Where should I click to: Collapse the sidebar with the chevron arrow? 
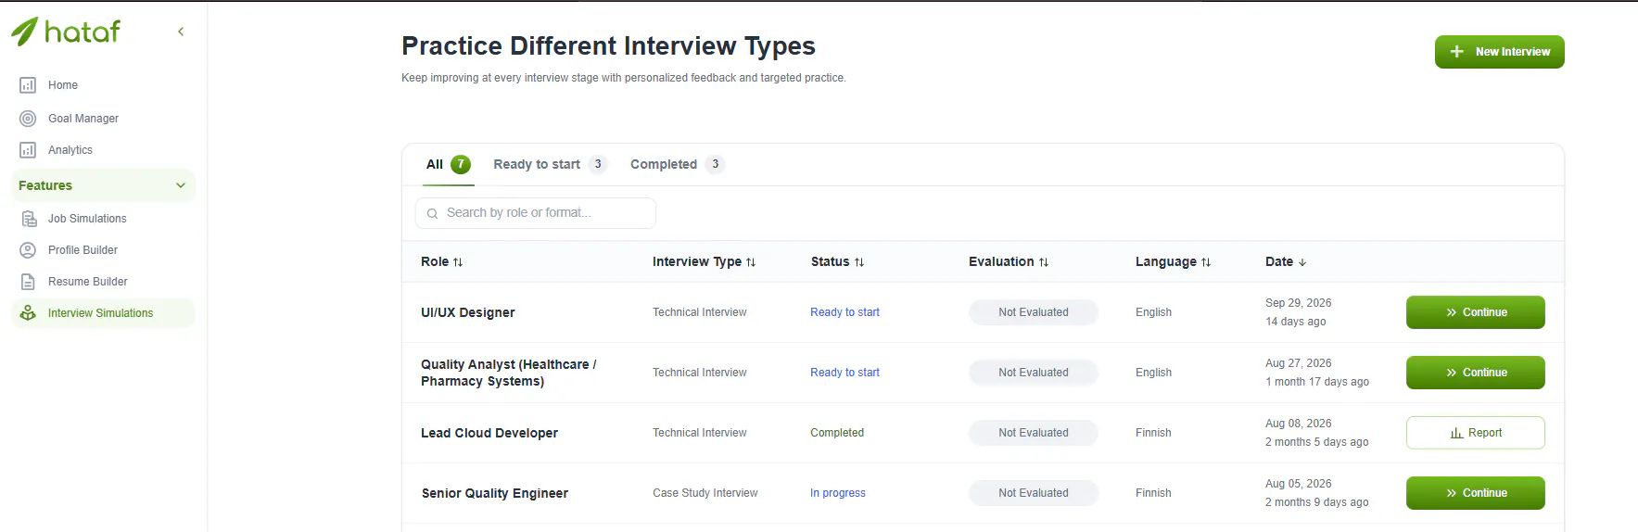click(181, 32)
